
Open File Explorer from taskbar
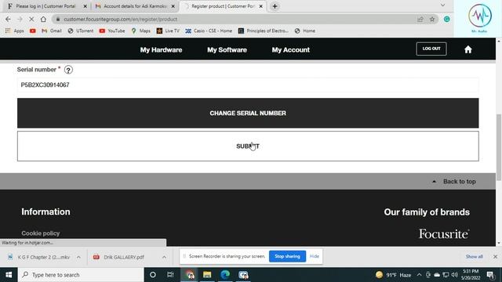click(x=207, y=275)
